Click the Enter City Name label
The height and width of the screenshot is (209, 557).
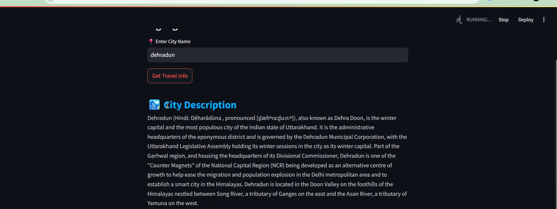[x=172, y=41]
